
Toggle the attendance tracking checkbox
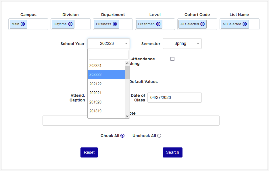click(x=172, y=59)
